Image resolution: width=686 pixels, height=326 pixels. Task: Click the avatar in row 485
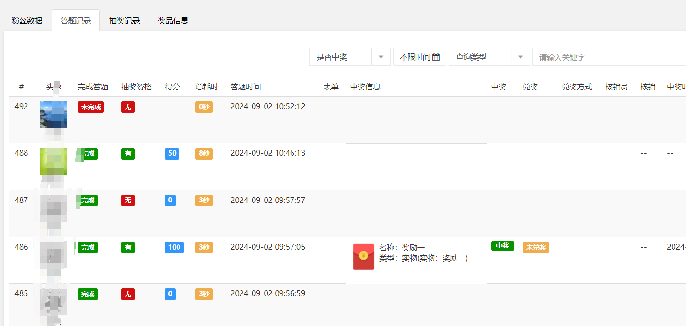click(x=53, y=302)
